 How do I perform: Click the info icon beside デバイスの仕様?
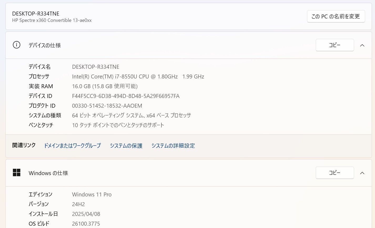(16, 45)
